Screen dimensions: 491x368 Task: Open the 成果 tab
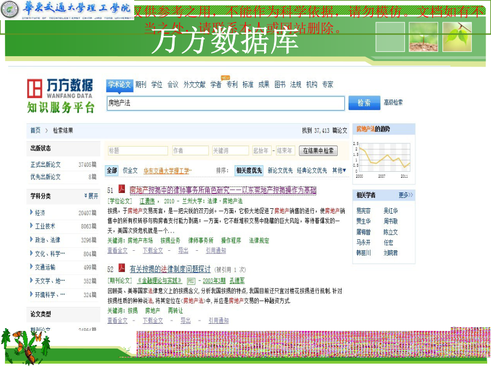coord(264,85)
